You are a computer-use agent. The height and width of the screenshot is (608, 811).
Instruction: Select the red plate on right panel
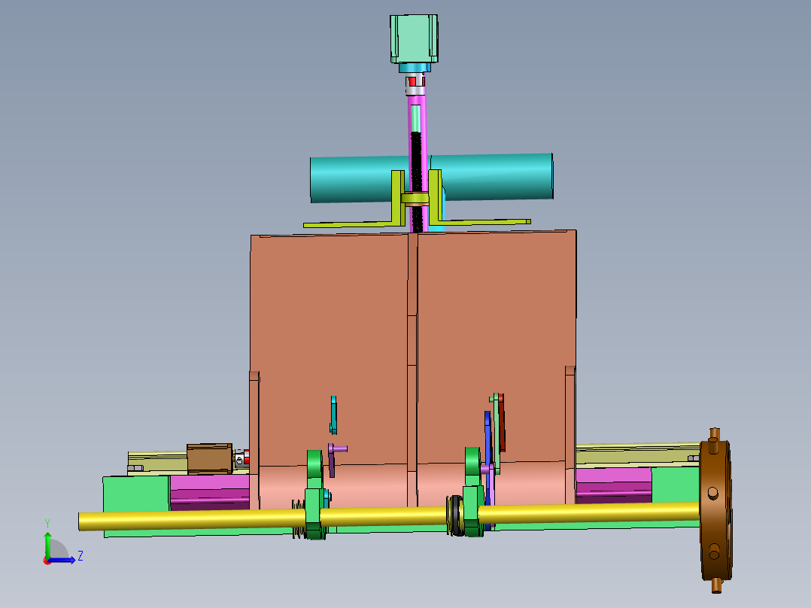point(501,423)
